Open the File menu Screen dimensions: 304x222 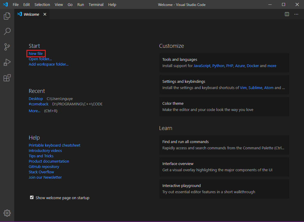coord(15,5)
